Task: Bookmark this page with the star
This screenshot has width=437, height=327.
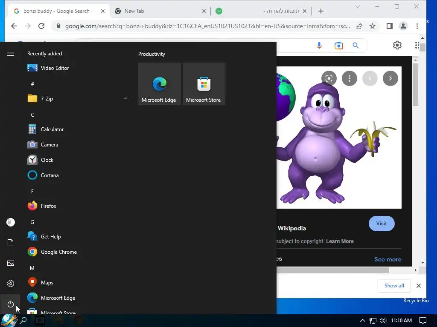Action: pos(373,26)
